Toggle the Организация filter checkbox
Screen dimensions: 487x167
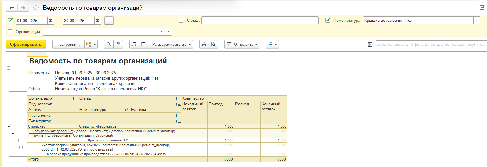click(10, 32)
